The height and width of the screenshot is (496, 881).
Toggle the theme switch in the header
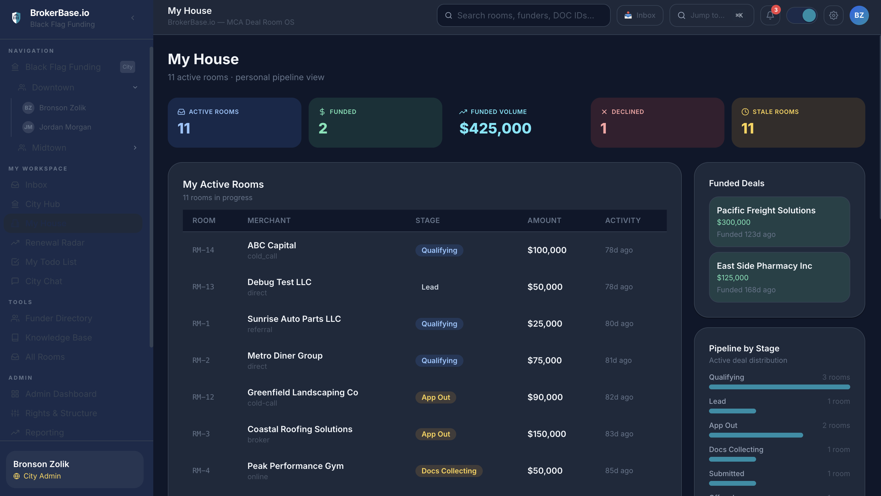(802, 15)
